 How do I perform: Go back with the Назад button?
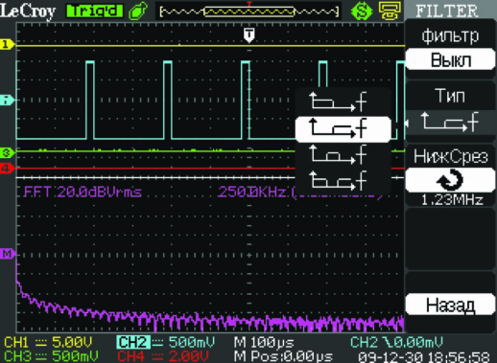(x=450, y=305)
